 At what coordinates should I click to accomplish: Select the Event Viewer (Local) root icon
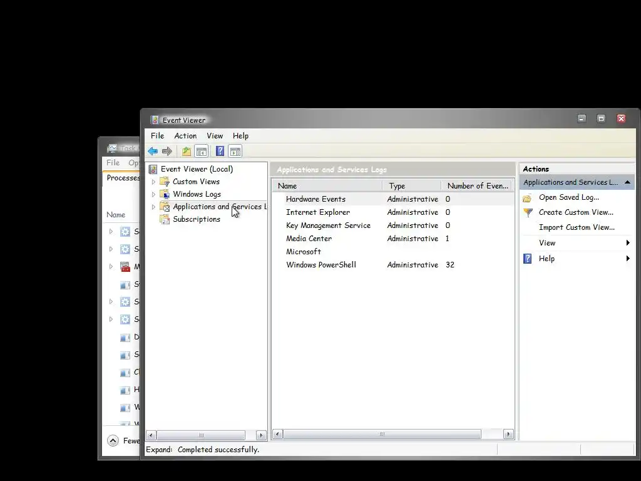[153, 169]
